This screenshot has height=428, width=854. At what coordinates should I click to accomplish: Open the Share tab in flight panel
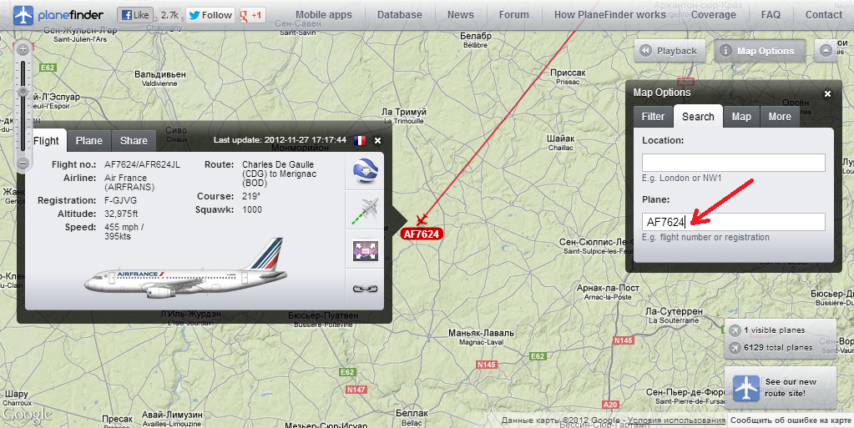134,140
